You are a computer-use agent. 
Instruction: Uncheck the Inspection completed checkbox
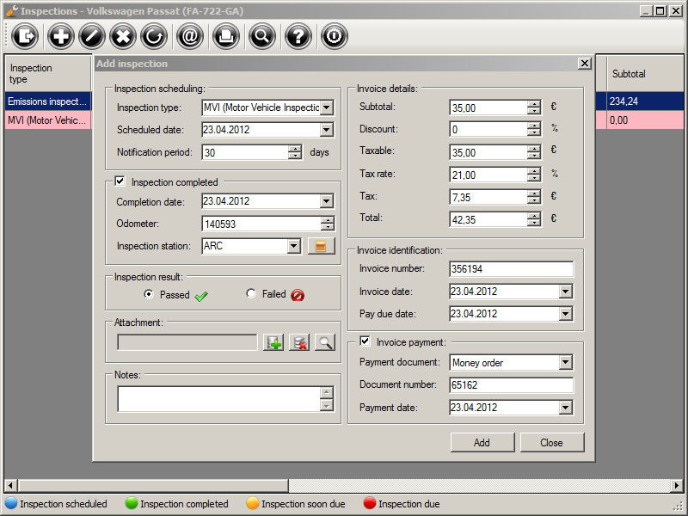[120, 181]
